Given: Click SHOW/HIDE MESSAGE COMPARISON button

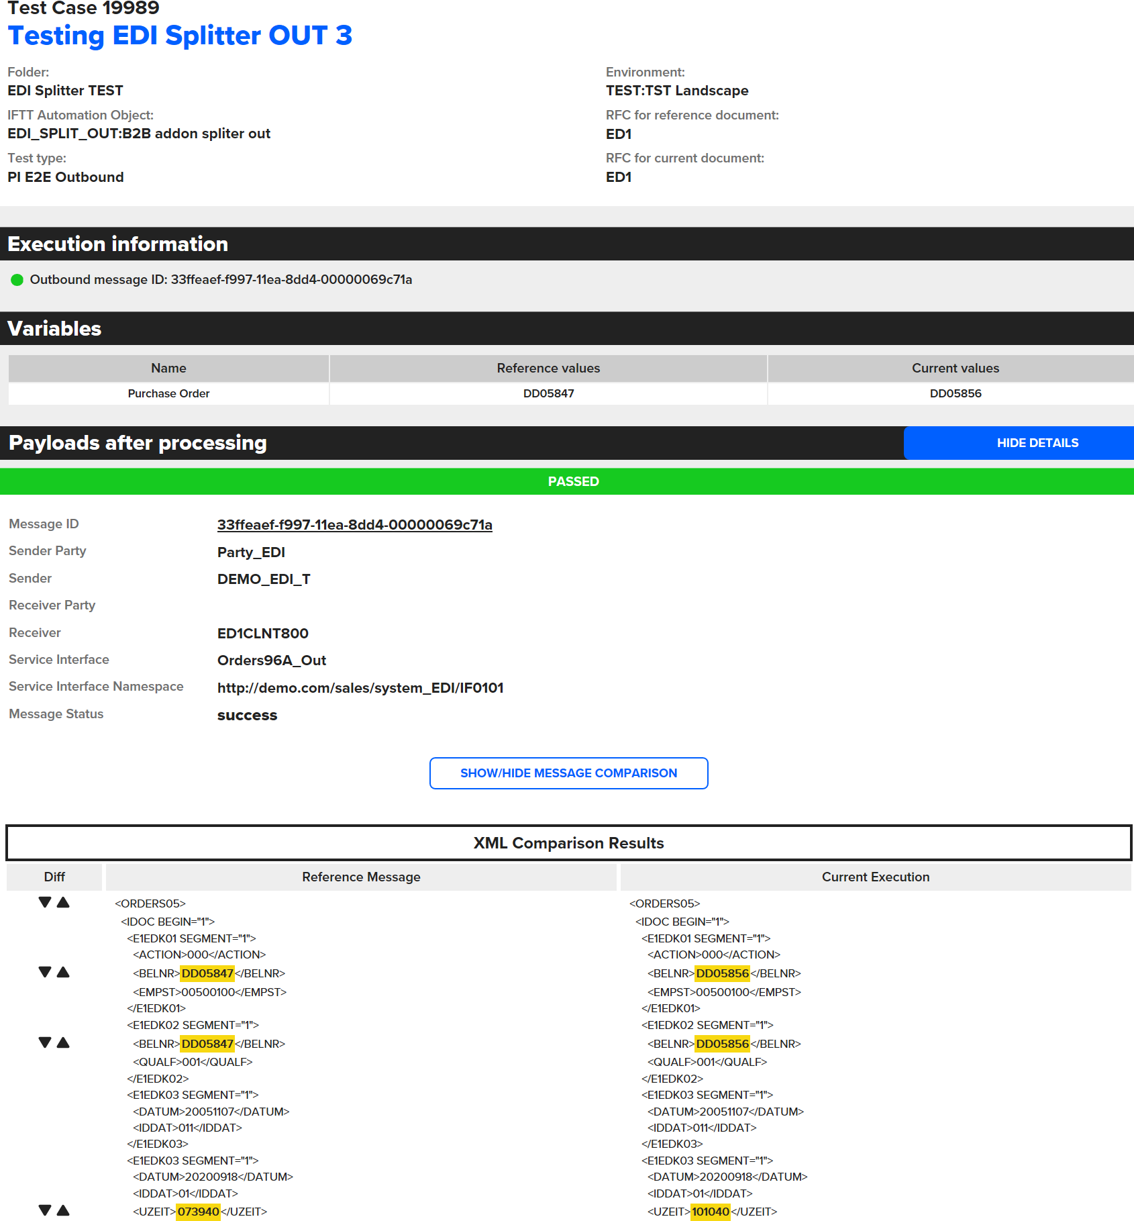Looking at the screenshot, I should click(568, 773).
